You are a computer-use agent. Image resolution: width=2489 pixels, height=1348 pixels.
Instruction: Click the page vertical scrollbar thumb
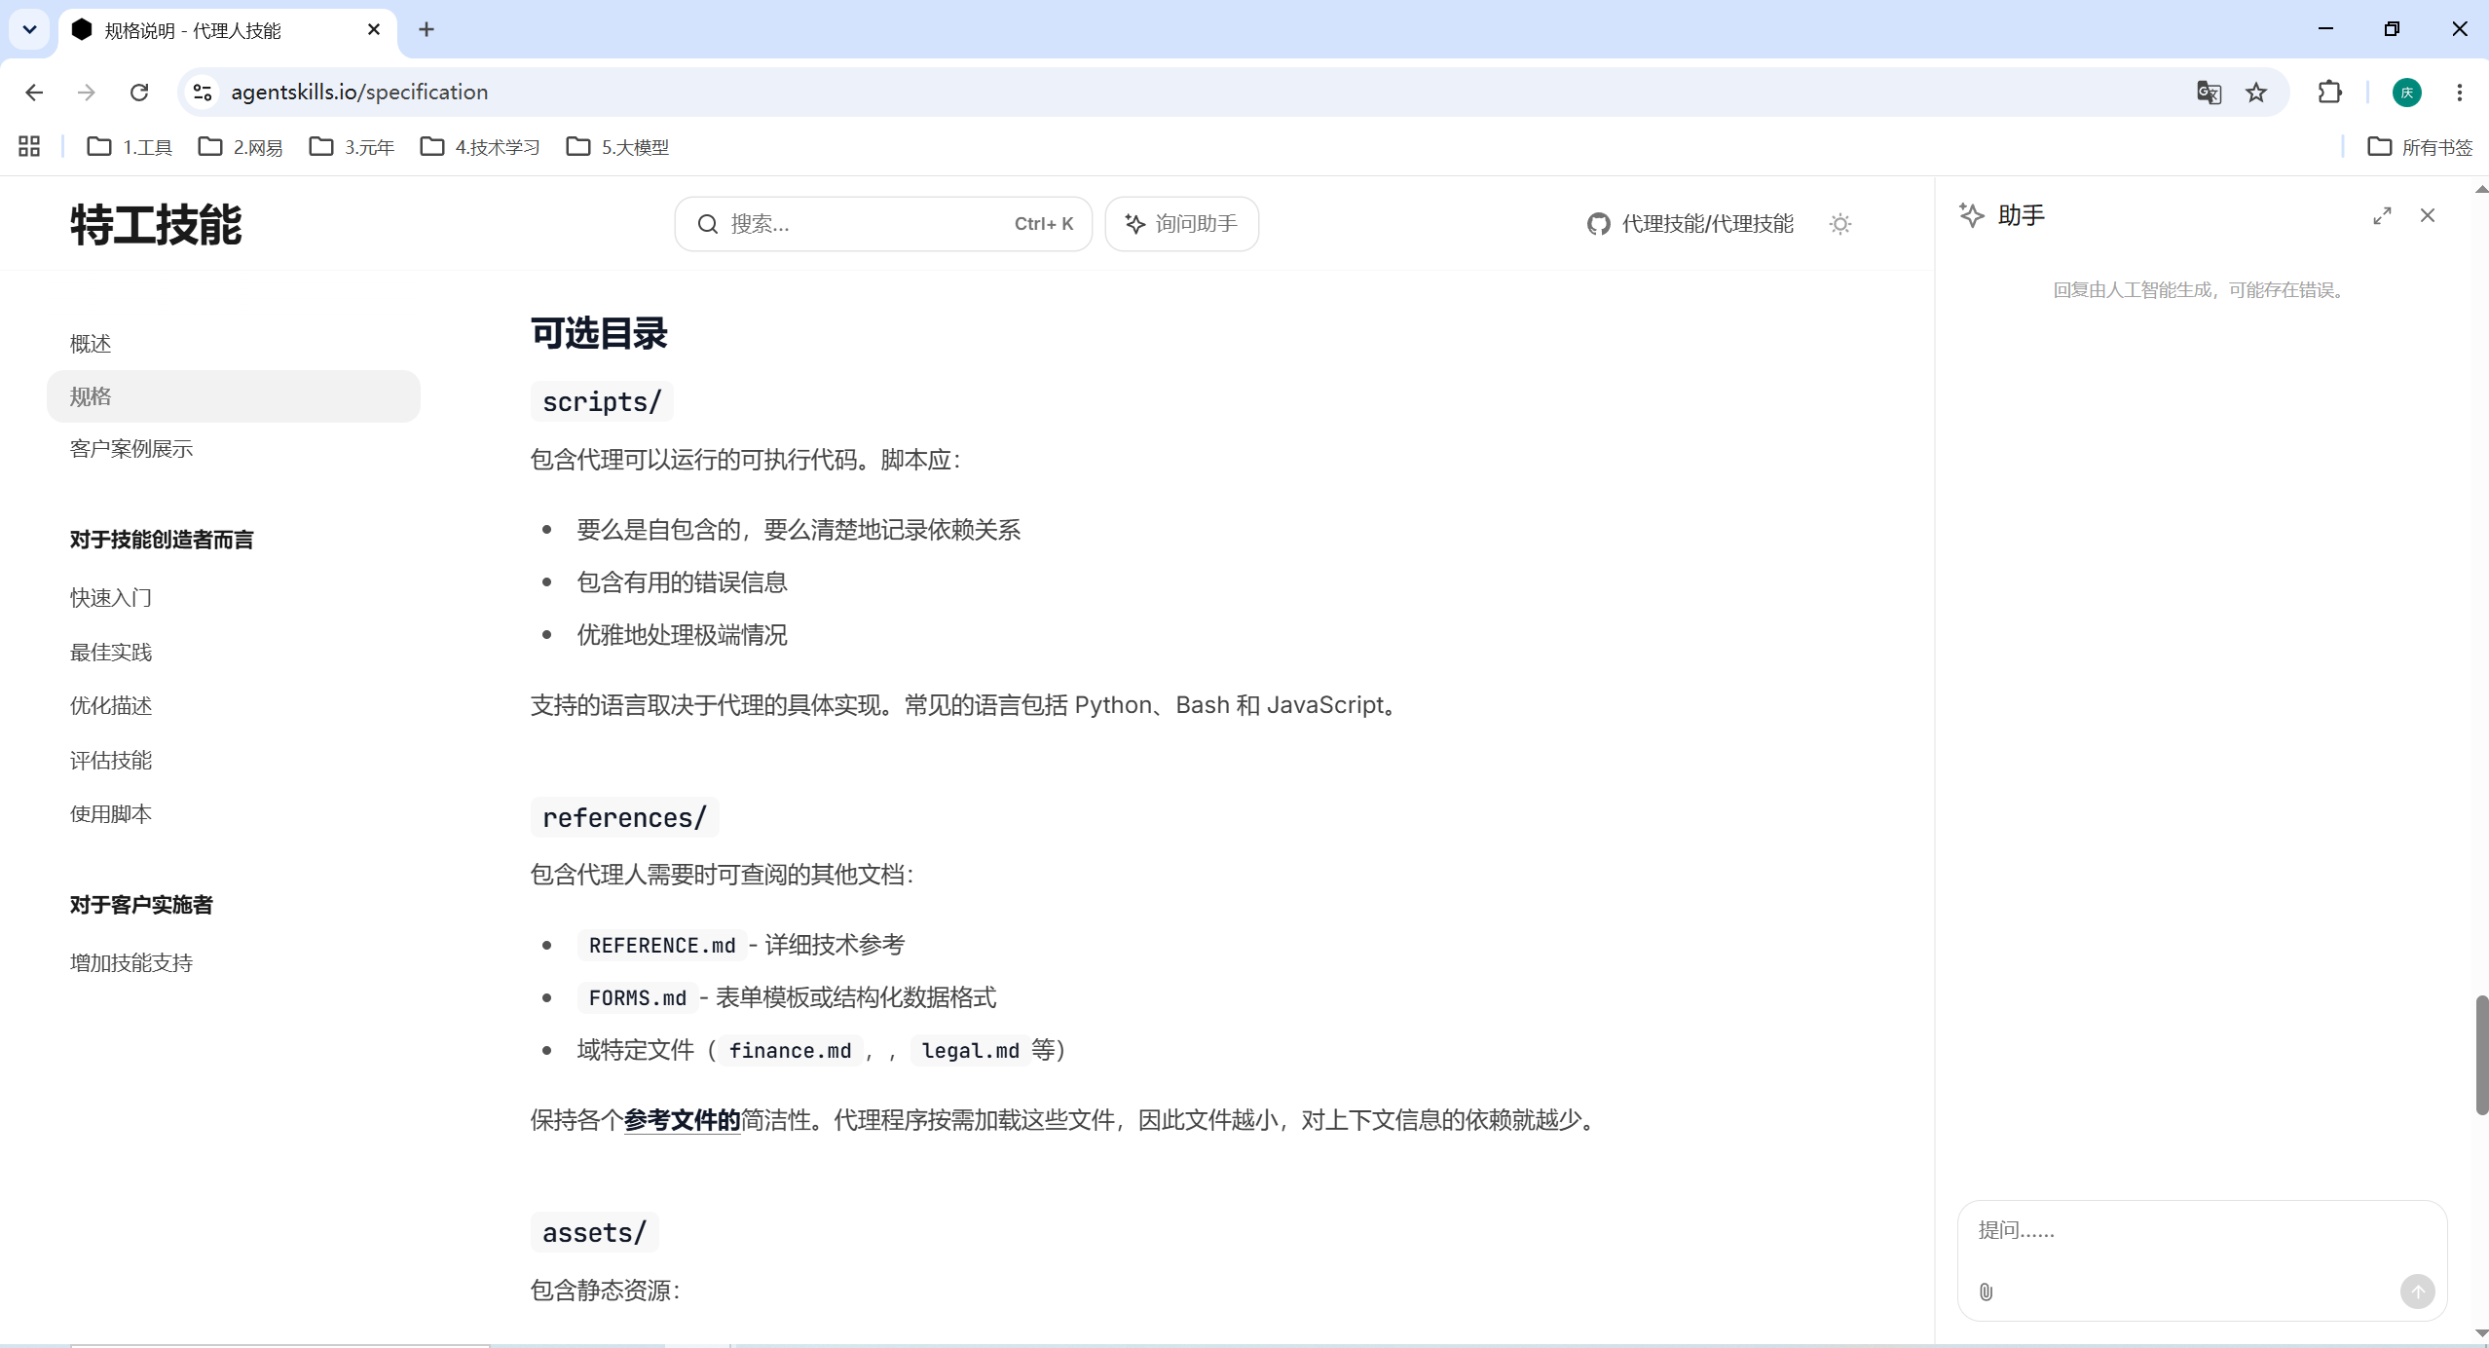tap(2481, 1055)
